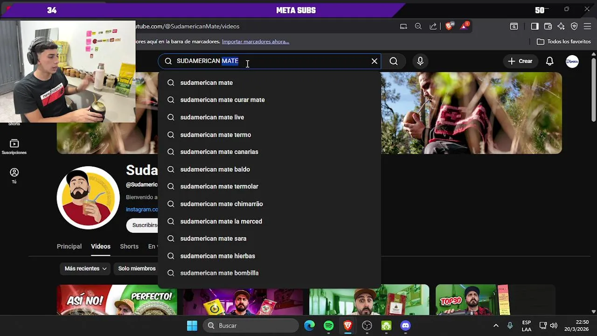Open Todos los favoritos folder
The width and height of the screenshot is (597, 336).
click(564, 42)
